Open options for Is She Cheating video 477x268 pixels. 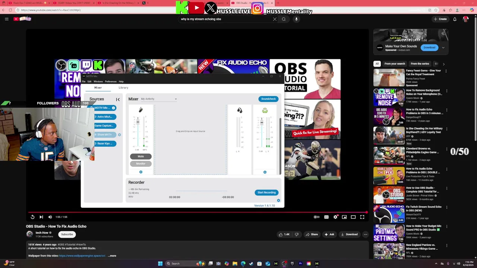447,129
